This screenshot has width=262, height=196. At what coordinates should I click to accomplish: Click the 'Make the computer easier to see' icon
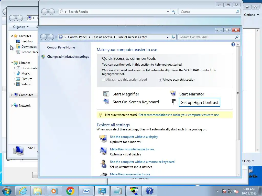[x=103, y=151]
